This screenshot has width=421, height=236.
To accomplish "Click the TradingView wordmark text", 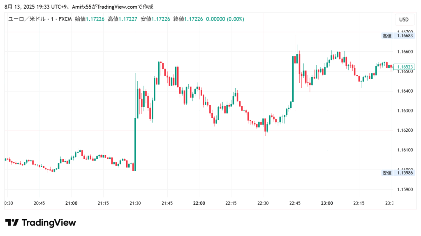I will 49,222.
